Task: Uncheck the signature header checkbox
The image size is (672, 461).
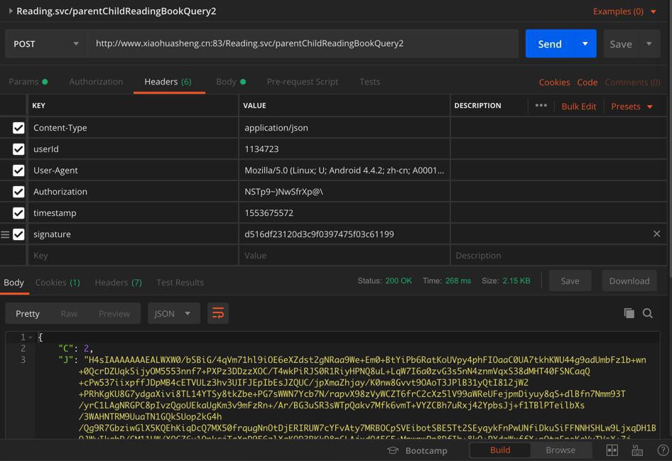Action: 18,234
